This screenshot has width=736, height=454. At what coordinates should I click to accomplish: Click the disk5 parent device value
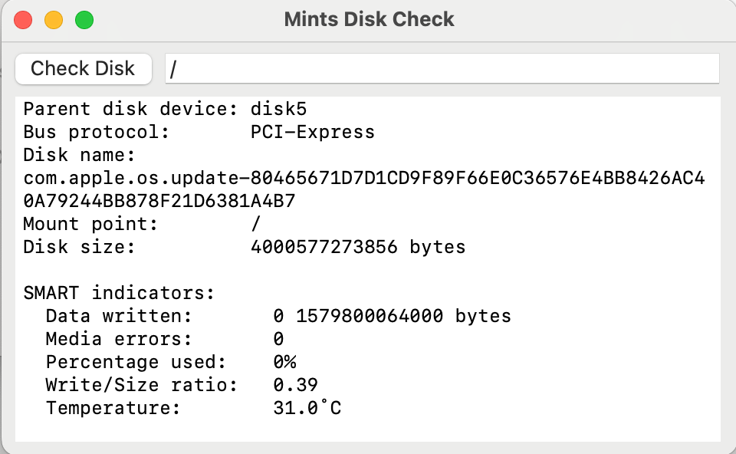tap(279, 109)
